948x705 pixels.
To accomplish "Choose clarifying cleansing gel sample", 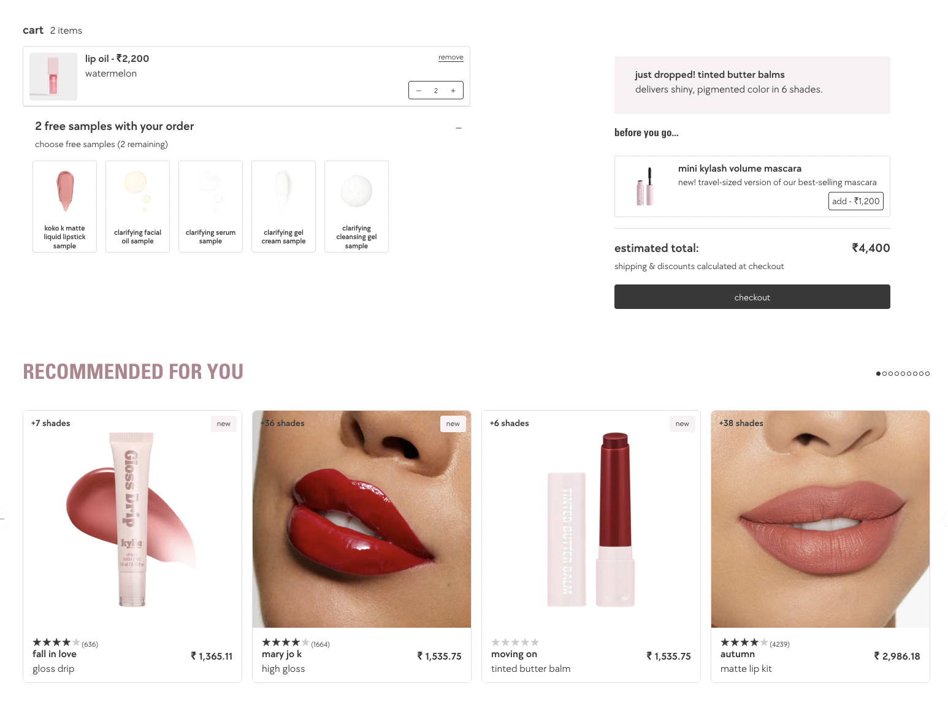I will pos(356,207).
